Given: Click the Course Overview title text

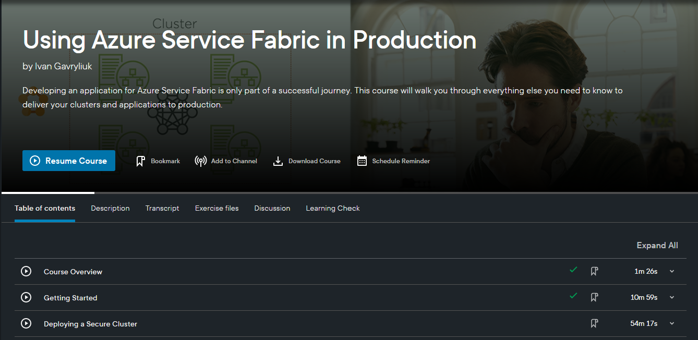Looking at the screenshot, I should click(x=73, y=272).
